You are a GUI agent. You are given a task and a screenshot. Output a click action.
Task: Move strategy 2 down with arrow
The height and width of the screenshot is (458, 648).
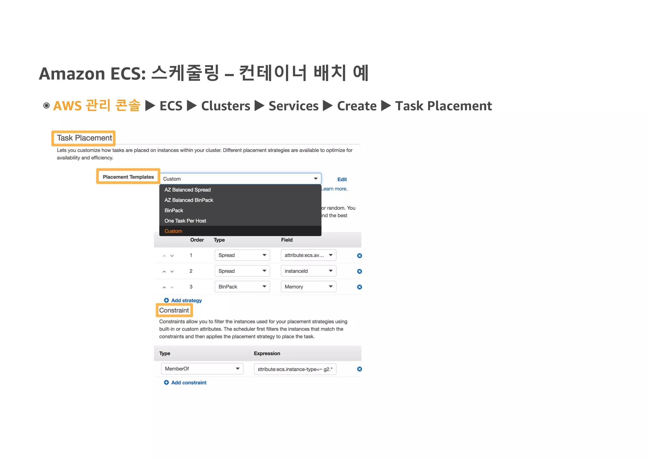[x=172, y=272]
